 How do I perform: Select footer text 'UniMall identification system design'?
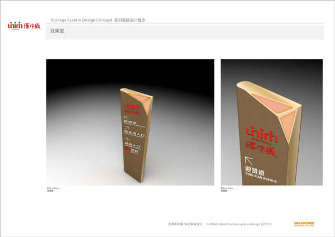[233, 224]
